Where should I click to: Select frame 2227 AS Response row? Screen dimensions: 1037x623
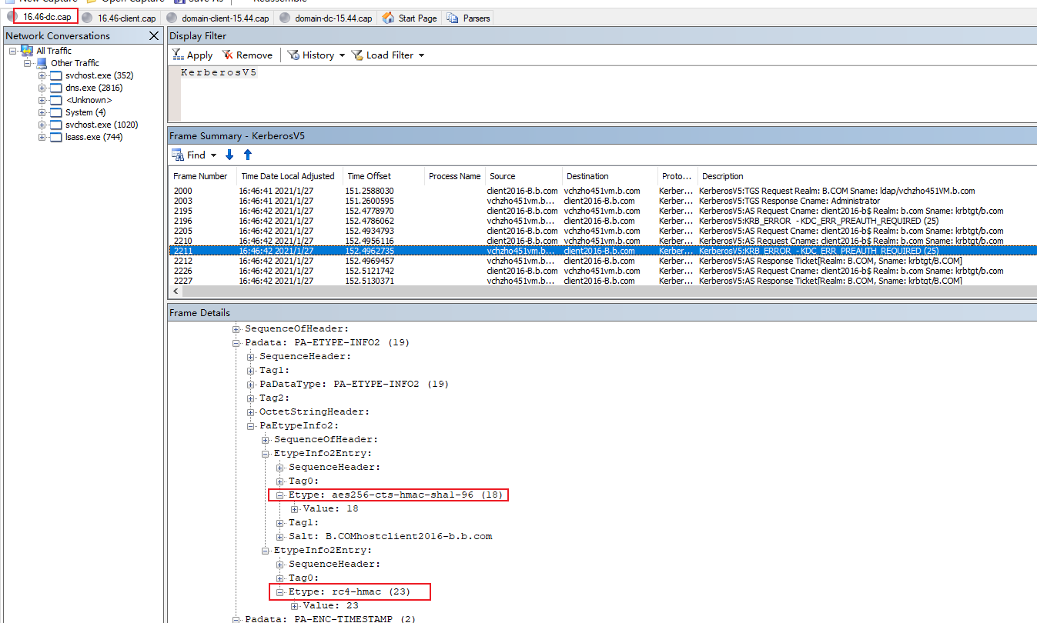click(602, 281)
